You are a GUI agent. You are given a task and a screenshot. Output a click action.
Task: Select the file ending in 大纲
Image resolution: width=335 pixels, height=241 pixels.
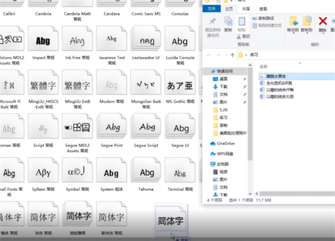tap(280, 97)
